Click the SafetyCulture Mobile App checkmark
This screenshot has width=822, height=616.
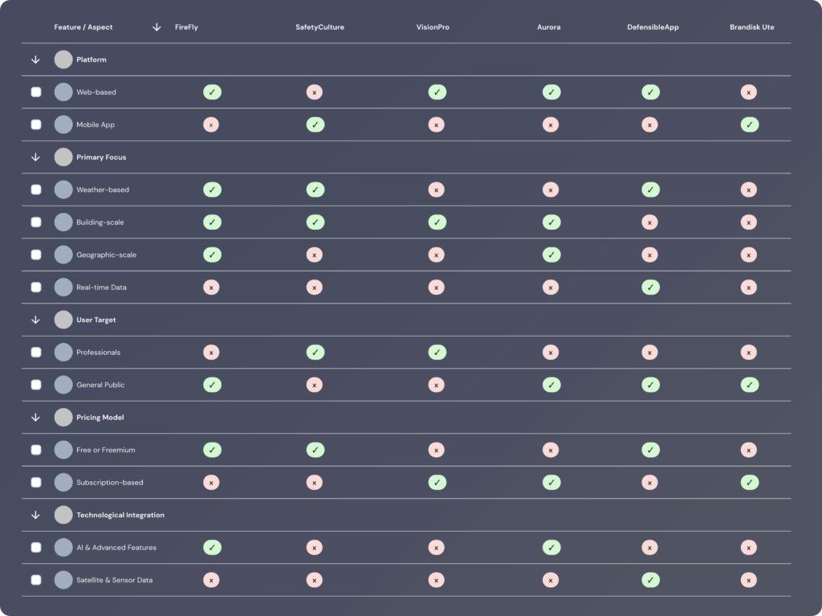315,124
